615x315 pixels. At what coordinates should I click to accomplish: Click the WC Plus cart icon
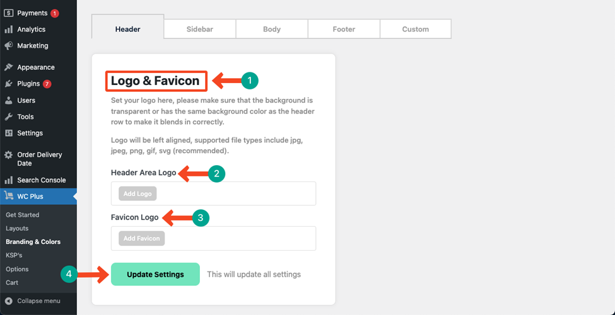[x=9, y=197]
